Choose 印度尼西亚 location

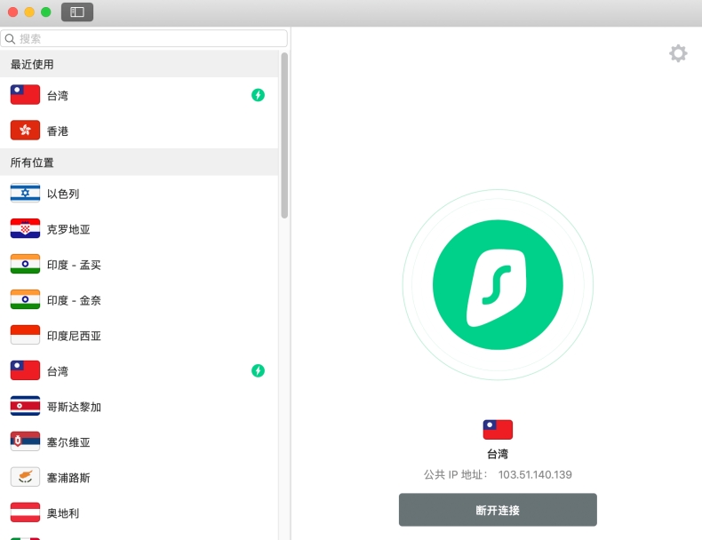(x=139, y=336)
